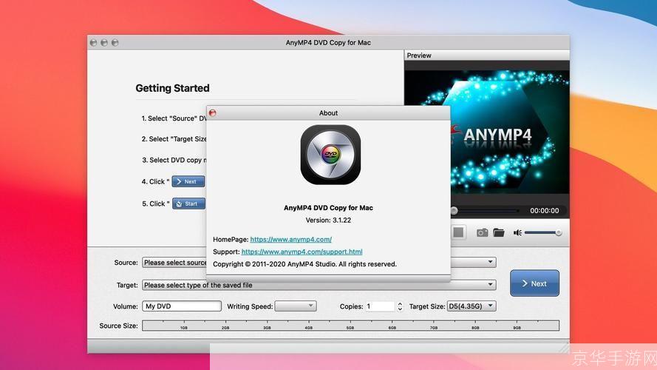Click the DVD app icon in About

point(330,155)
